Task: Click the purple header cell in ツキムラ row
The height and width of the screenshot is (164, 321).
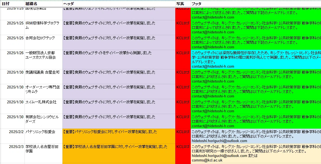Action: pos(119,92)
